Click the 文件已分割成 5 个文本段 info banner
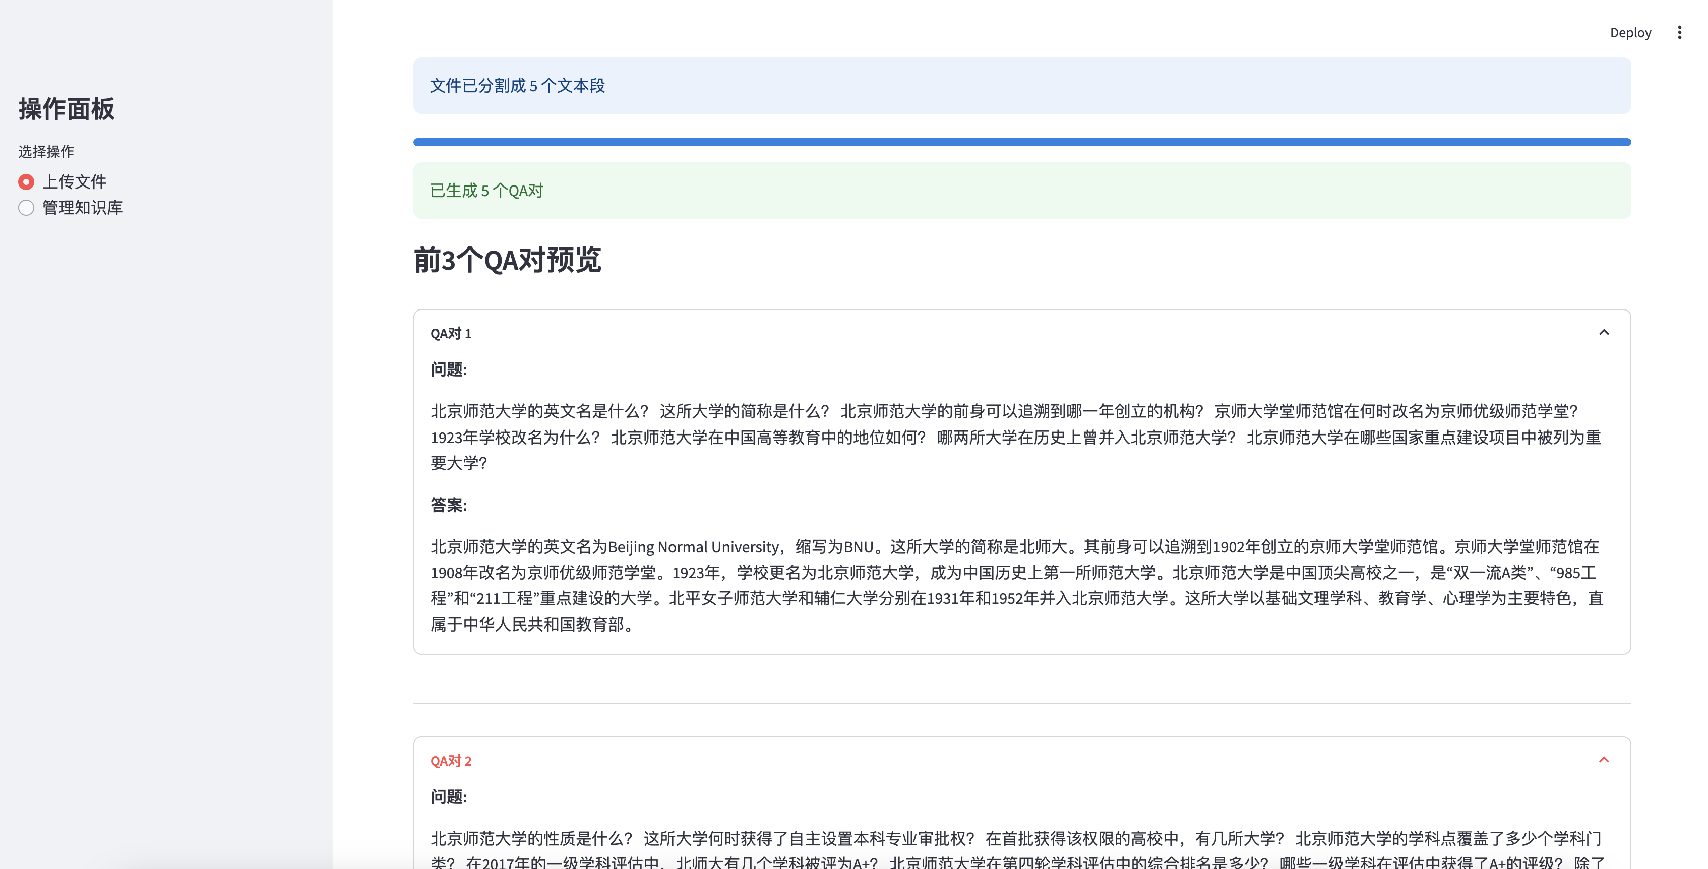 (x=517, y=86)
